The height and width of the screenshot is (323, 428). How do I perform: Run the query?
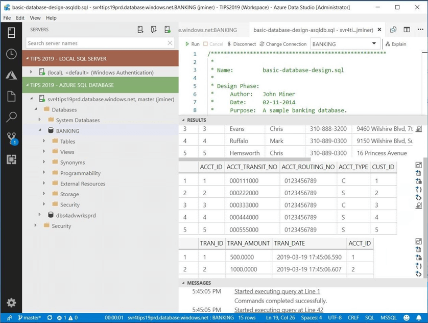click(192, 44)
